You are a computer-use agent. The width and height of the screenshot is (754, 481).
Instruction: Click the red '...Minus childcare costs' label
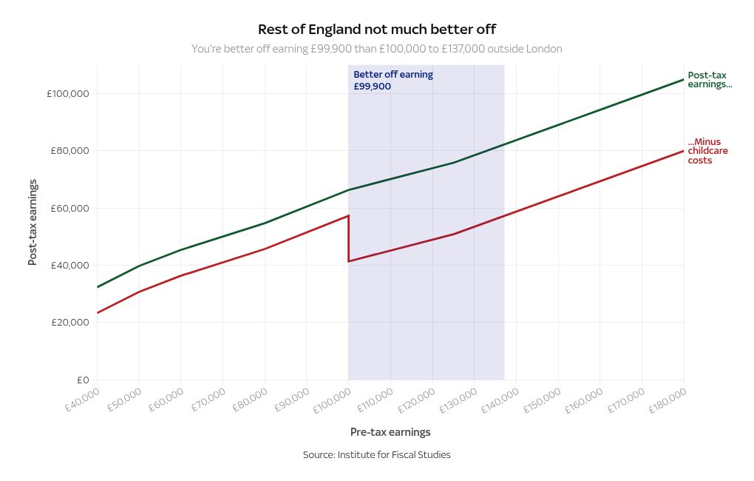pos(707,151)
